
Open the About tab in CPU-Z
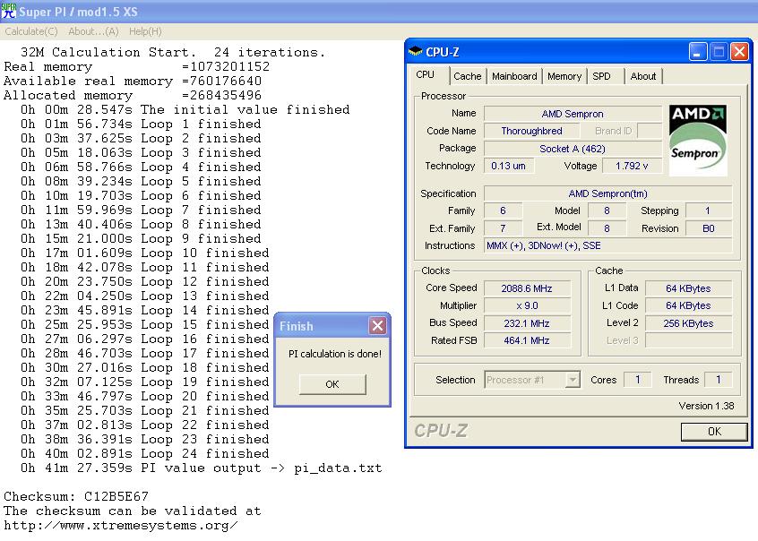tap(643, 76)
